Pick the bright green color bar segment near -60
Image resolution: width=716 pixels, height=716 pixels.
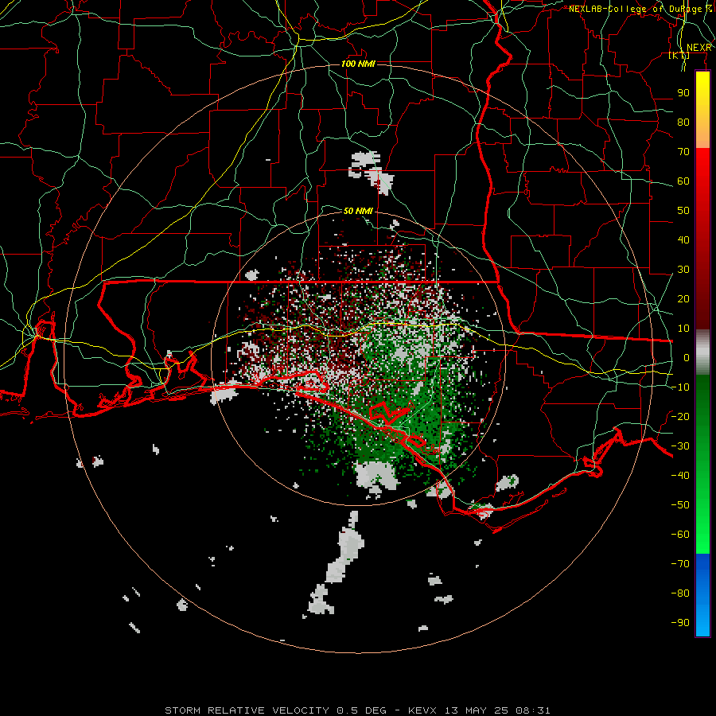click(702, 535)
